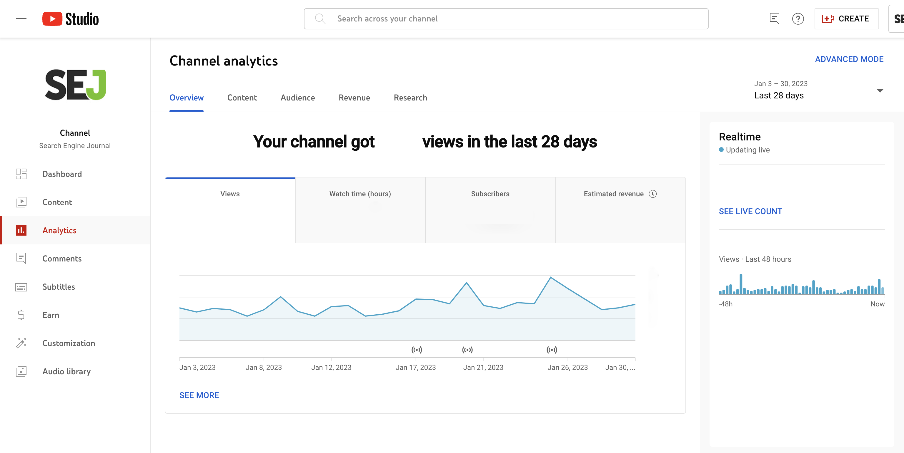904x453 pixels.
Task: Click the Earn dollar icon in sidebar
Action: point(21,315)
